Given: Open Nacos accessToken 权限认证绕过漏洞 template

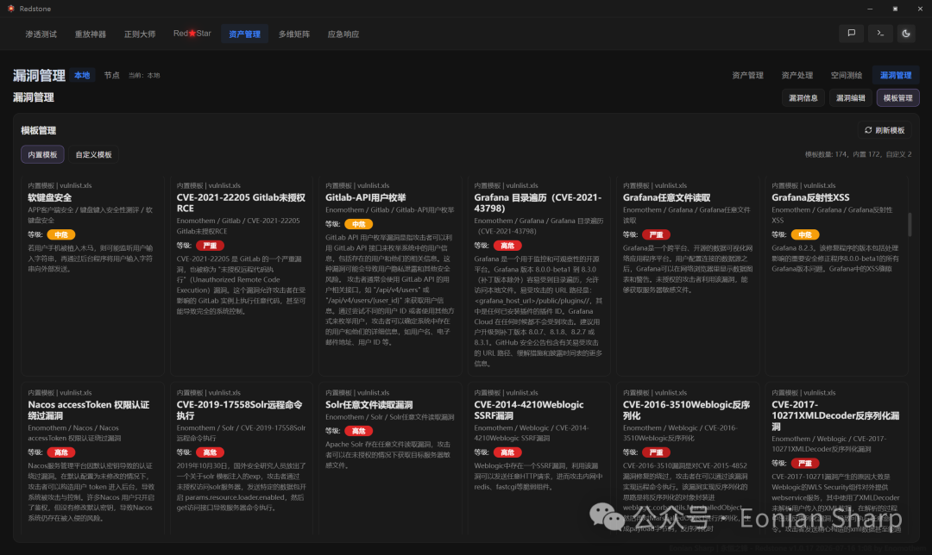Looking at the screenshot, I should click(92, 458).
